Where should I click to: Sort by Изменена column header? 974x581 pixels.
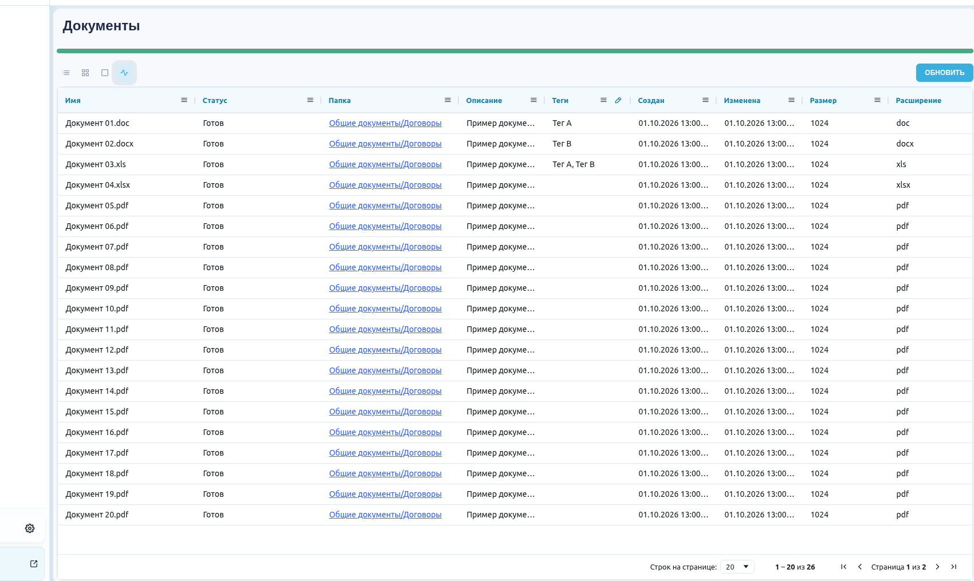tap(742, 100)
